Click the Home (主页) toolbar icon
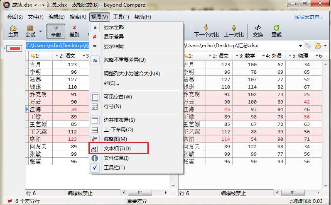Image resolution: width=331 pixels, height=205 pixels. coord(13,31)
